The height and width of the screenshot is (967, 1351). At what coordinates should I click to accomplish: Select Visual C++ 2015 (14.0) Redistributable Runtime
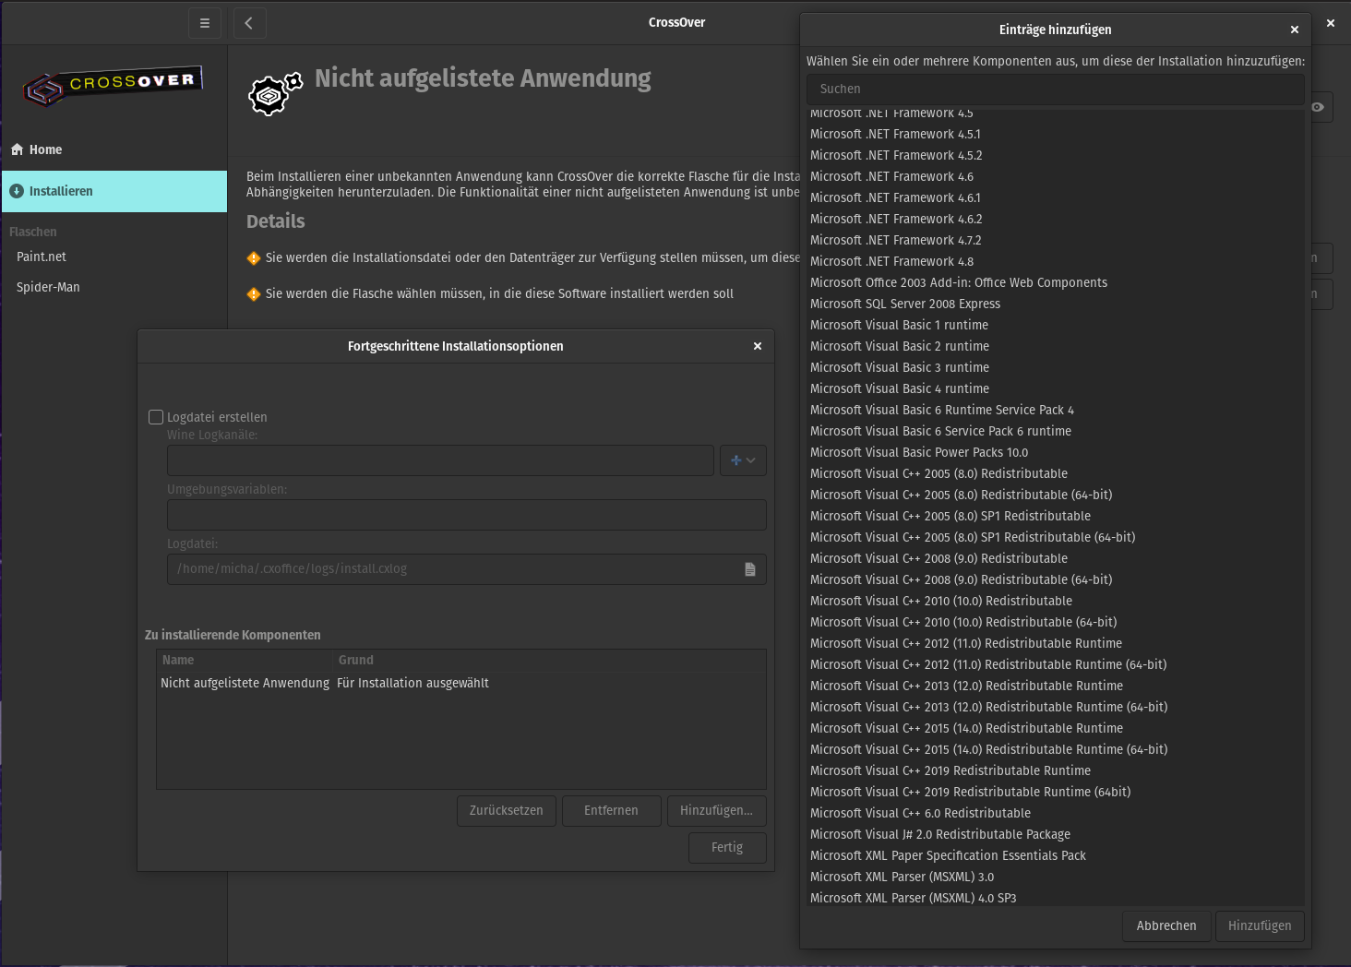(1056, 728)
